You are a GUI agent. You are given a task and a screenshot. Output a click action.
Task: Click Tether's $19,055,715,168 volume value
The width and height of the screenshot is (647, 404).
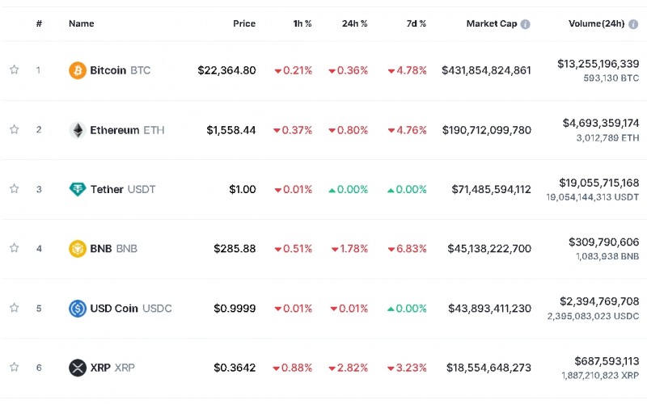click(x=598, y=183)
